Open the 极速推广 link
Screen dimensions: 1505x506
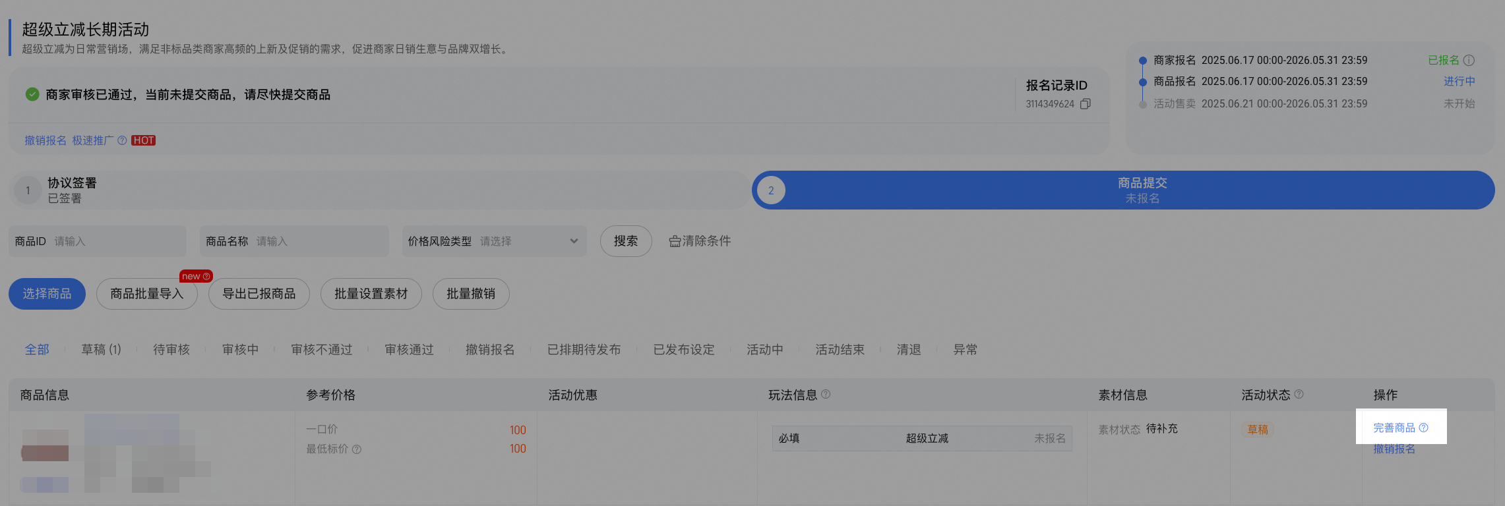pos(93,140)
